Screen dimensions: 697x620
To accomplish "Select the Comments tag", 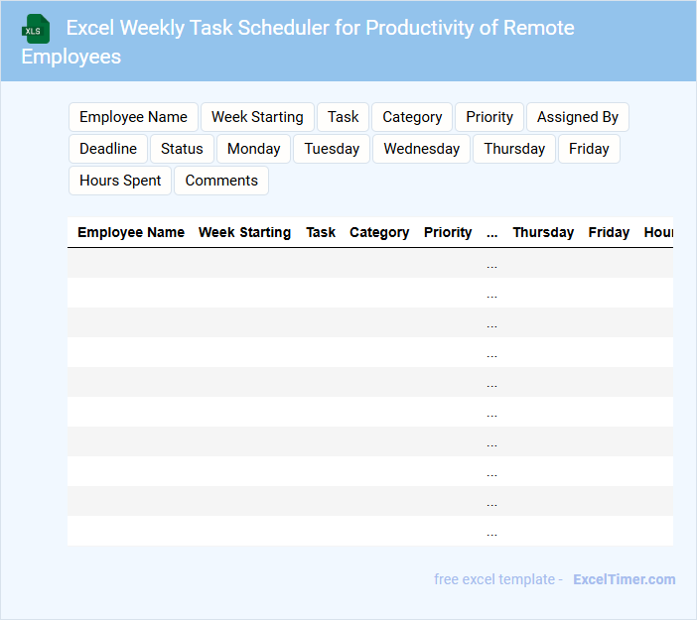I will 221,181.
